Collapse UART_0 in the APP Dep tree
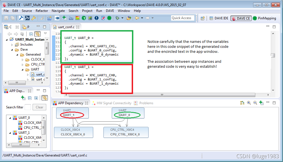 [x=10, y=118]
